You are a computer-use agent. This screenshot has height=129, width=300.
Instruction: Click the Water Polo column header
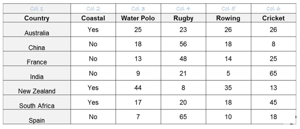[x=138, y=18]
